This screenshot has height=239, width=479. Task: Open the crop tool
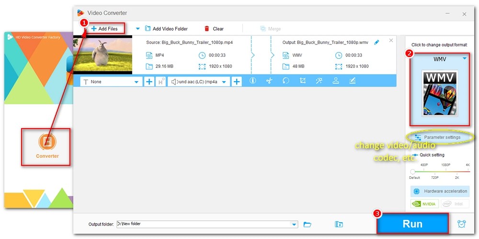[303, 81]
